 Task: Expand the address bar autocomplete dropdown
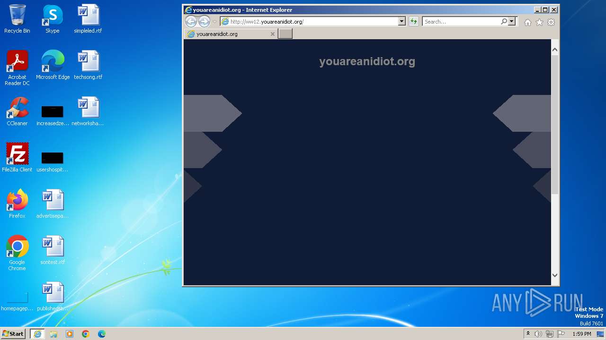coord(402,22)
